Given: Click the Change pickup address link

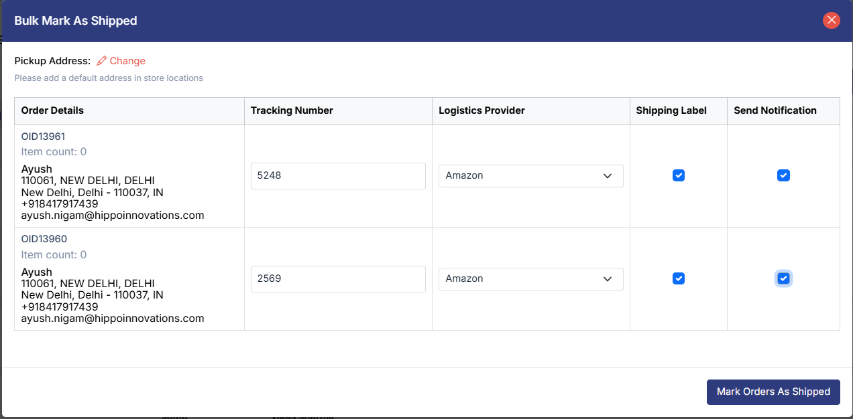Looking at the screenshot, I should 127,61.
